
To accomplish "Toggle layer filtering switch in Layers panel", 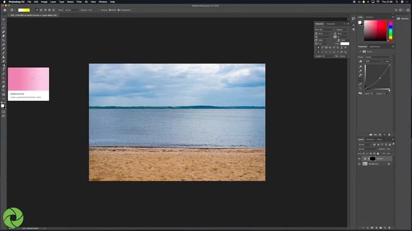I will tap(393, 144).
